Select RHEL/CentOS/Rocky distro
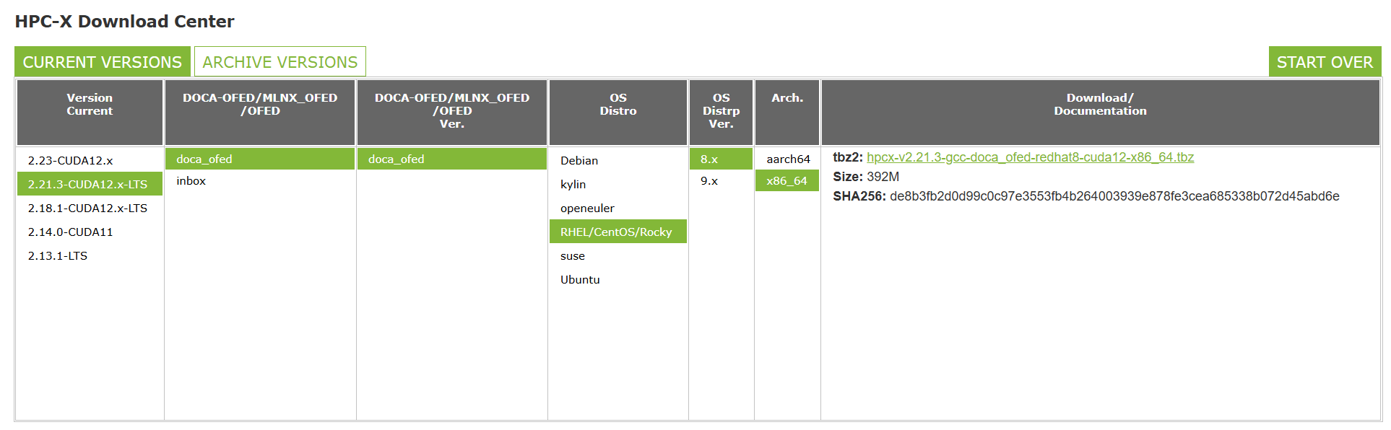 [x=618, y=232]
